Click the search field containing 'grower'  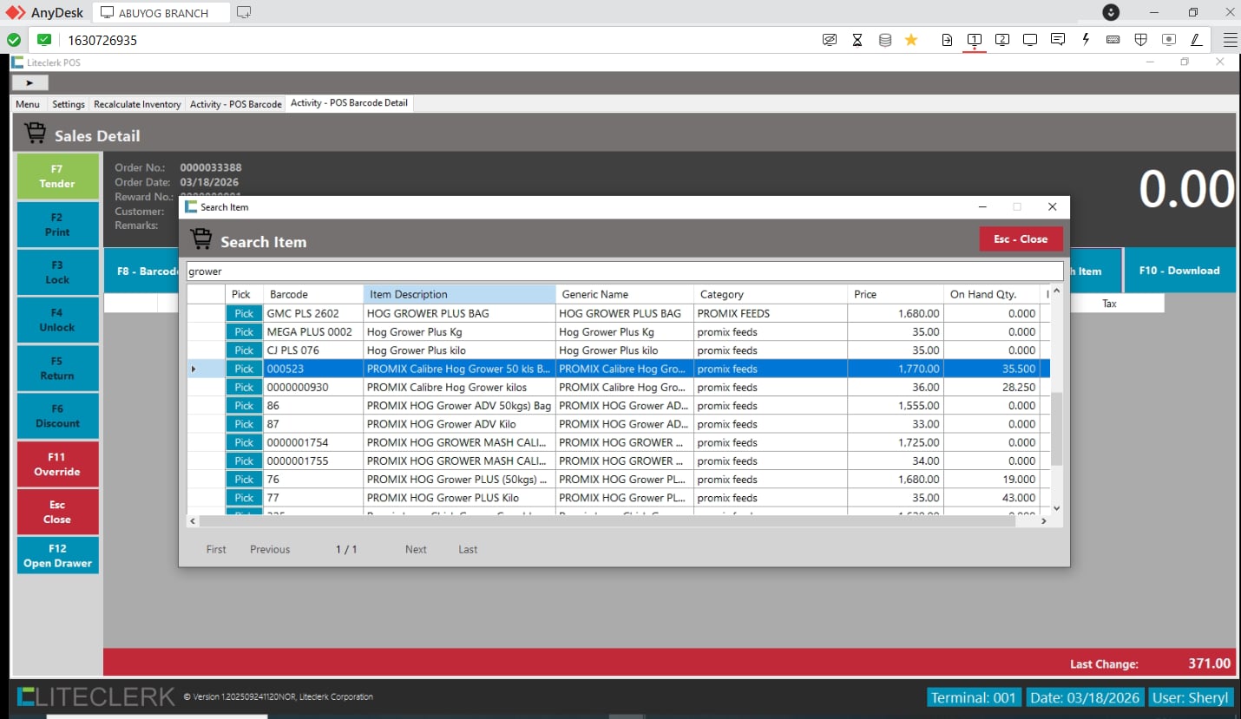(x=624, y=271)
